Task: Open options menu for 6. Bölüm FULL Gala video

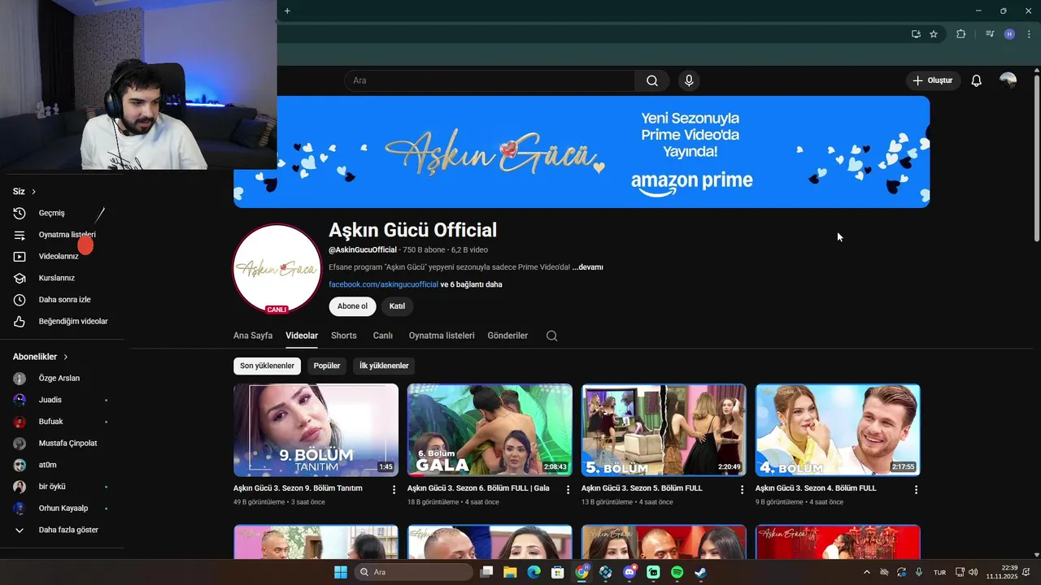Action: [x=568, y=489]
